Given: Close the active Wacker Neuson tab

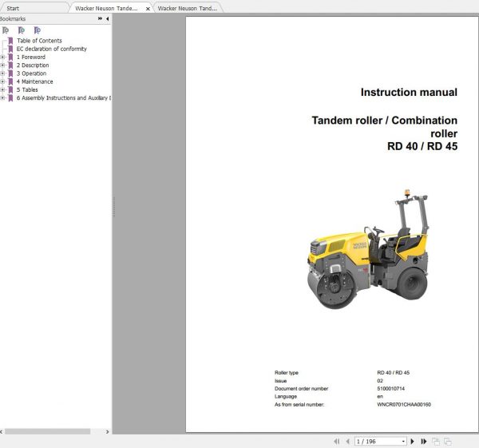Looking at the screenshot, I should pos(148,9).
